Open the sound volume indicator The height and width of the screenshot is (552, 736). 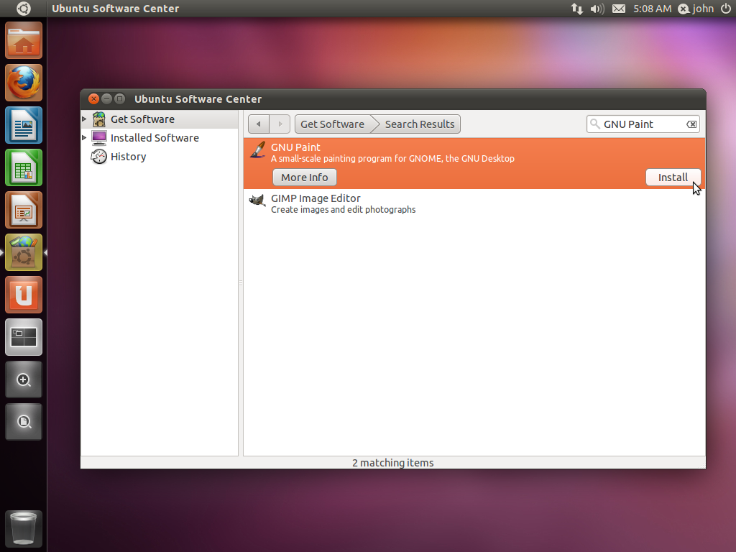click(597, 9)
